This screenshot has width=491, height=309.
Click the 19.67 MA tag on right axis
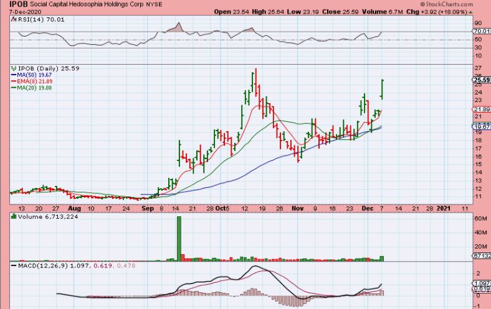pos(482,127)
